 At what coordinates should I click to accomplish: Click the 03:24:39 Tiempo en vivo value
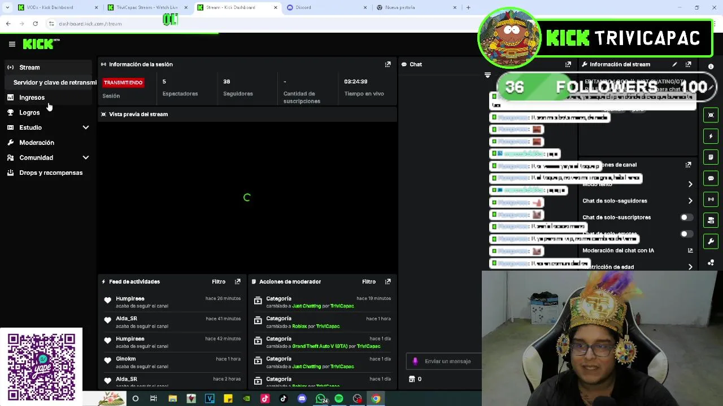(x=356, y=82)
